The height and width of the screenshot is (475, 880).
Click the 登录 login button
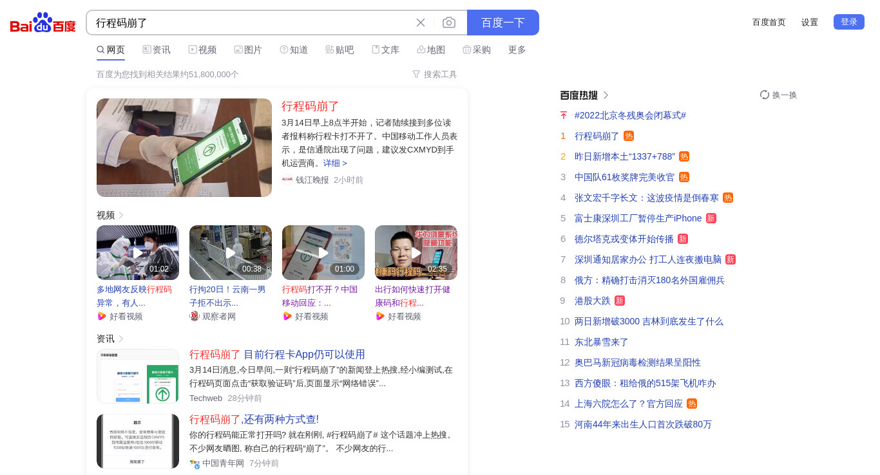click(849, 22)
